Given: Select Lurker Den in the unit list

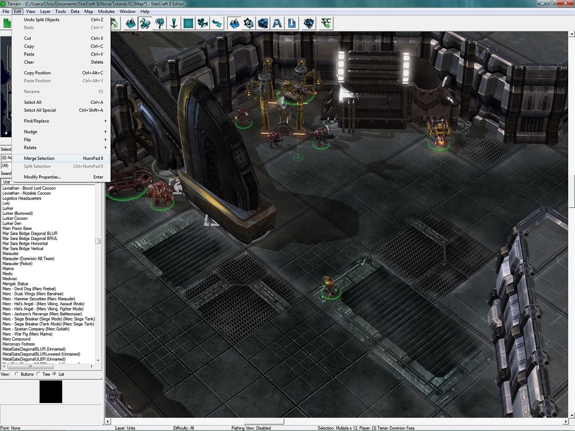Looking at the screenshot, I should point(12,223).
